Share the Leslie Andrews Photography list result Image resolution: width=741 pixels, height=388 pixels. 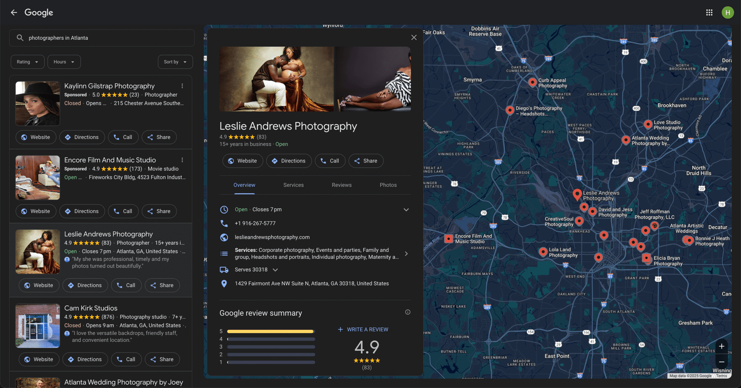point(162,285)
